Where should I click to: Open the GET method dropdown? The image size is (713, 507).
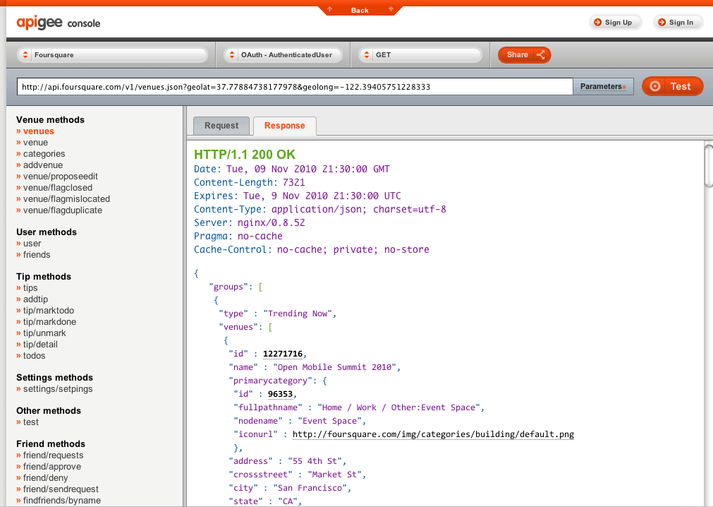(x=420, y=54)
